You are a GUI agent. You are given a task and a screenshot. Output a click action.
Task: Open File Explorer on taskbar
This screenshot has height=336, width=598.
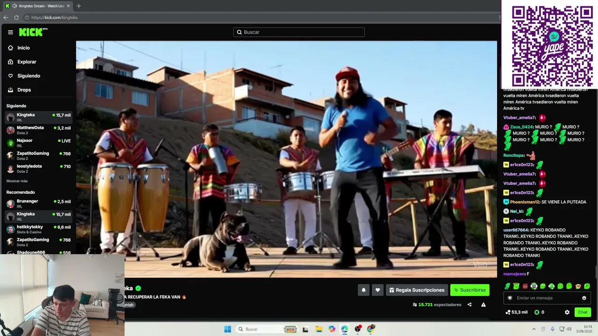319,329
